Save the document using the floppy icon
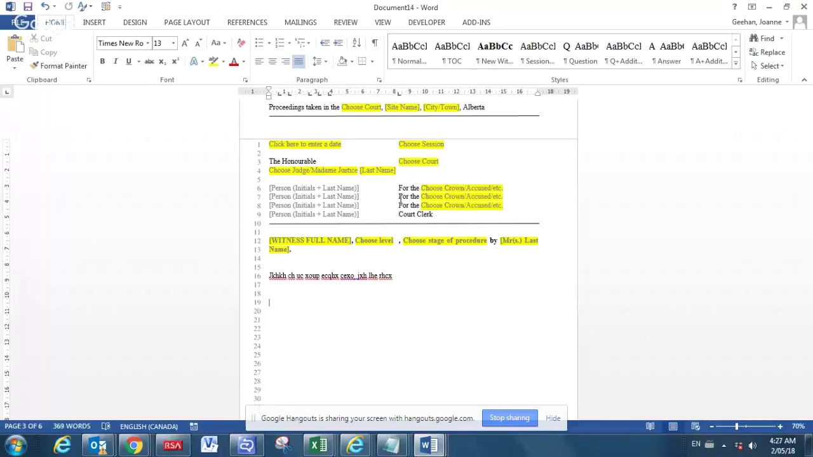The width and height of the screenshot is (813, 457). [27, 6]
